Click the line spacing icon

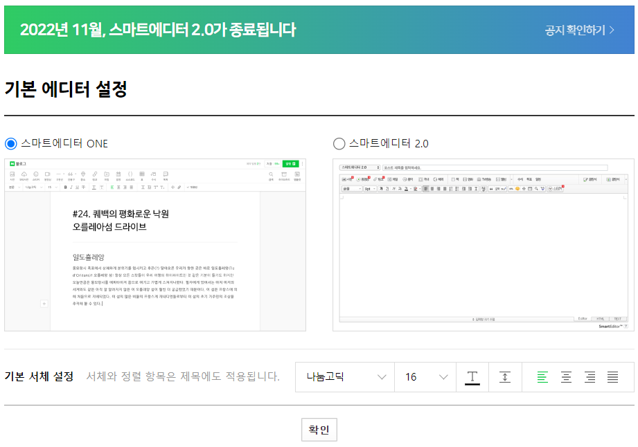[505, 377]
